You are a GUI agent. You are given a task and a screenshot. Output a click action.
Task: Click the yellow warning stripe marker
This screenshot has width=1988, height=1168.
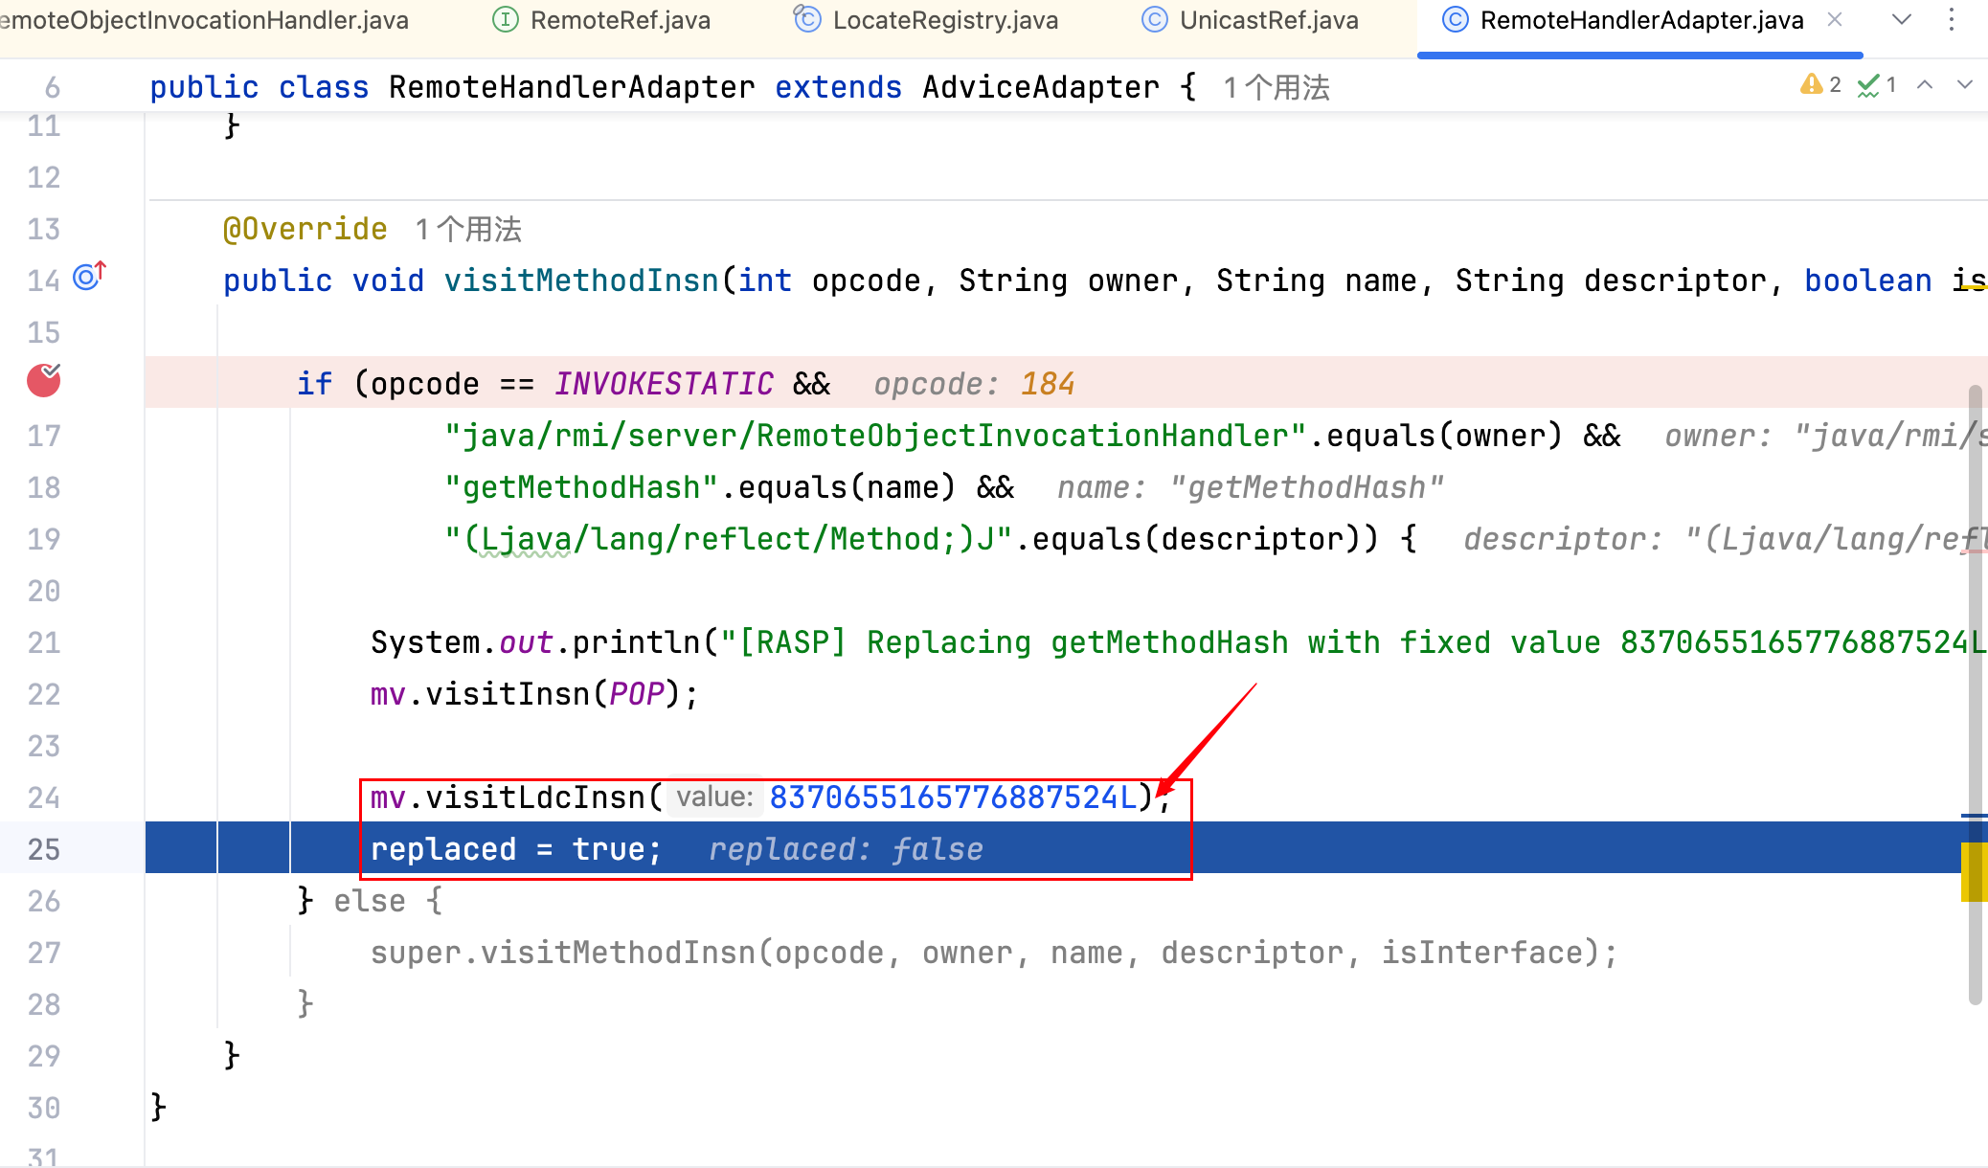[x=1974, y=871]
